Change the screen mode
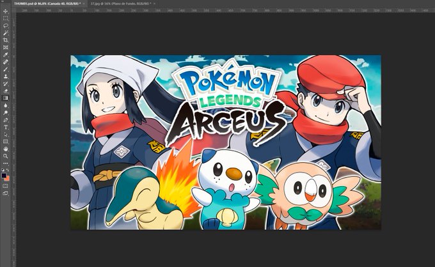The image size is (435, 267). coord(5,193)
